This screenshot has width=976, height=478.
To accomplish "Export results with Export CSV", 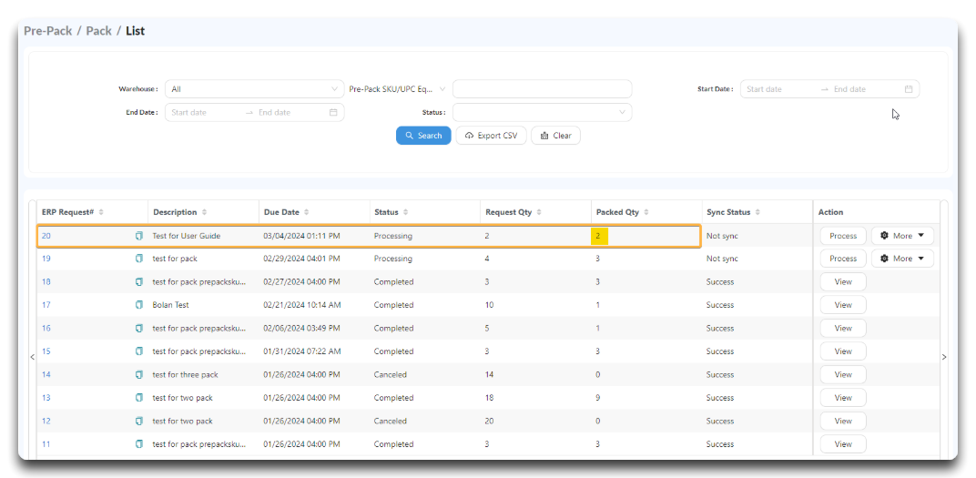I will point(491,136).
